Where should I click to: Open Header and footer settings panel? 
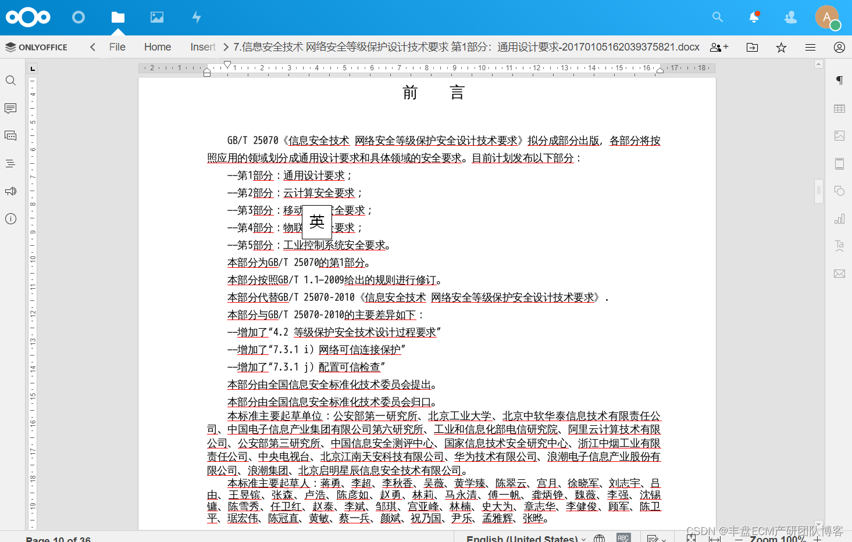pyautogui.click(x=839, y=164)
